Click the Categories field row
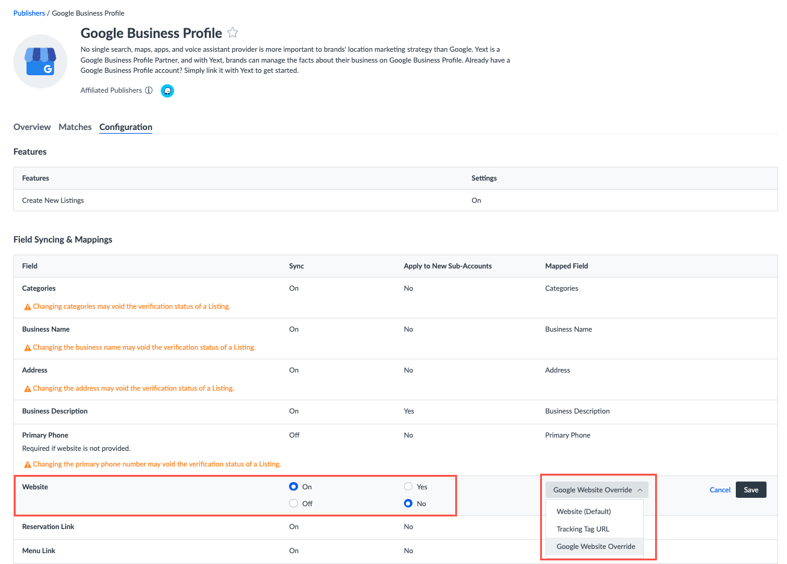The height and width of the screenshot is (564, 787). [x=395, y=298]
